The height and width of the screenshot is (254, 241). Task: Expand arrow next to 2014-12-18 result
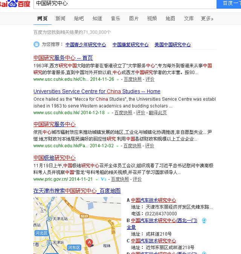108,113
